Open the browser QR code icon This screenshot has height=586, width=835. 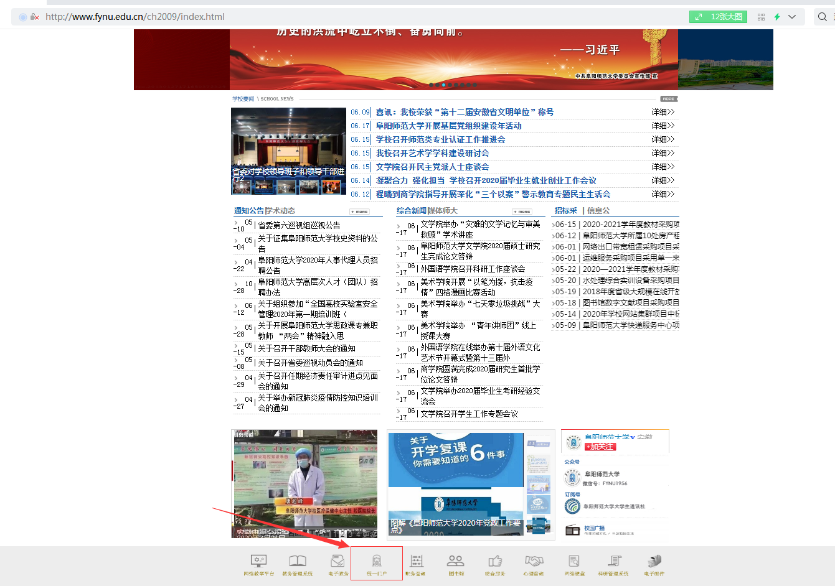(761, 16)
